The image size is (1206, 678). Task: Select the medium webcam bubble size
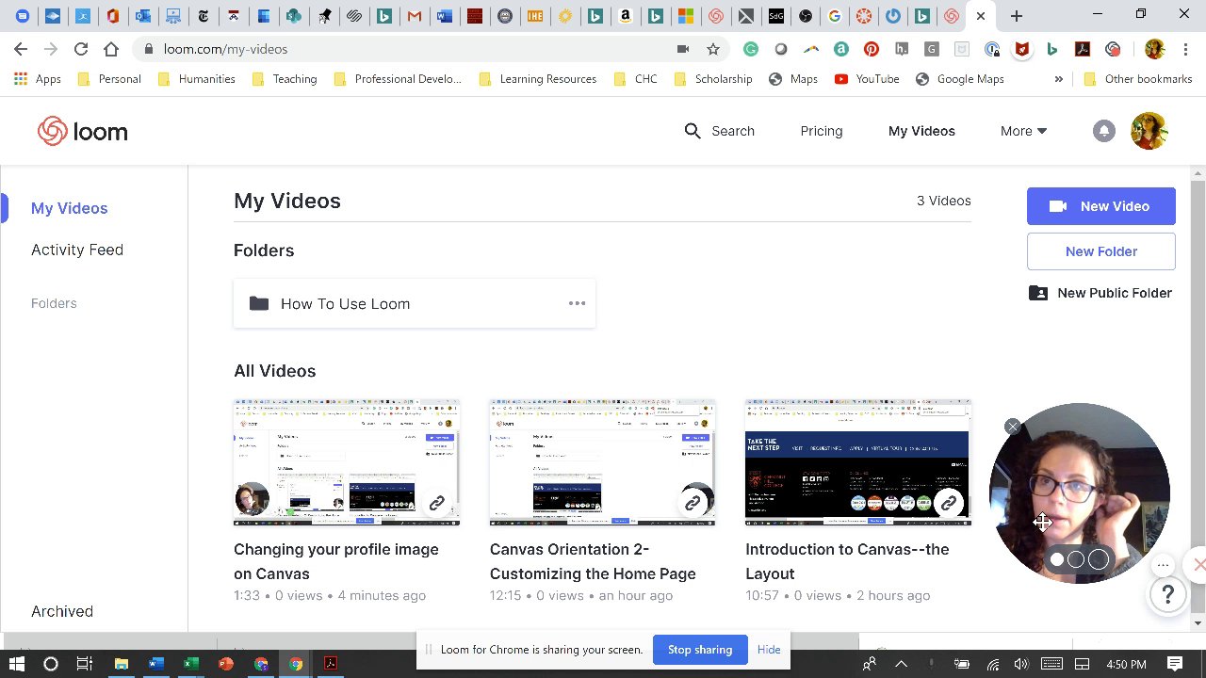click(1076, 559)
